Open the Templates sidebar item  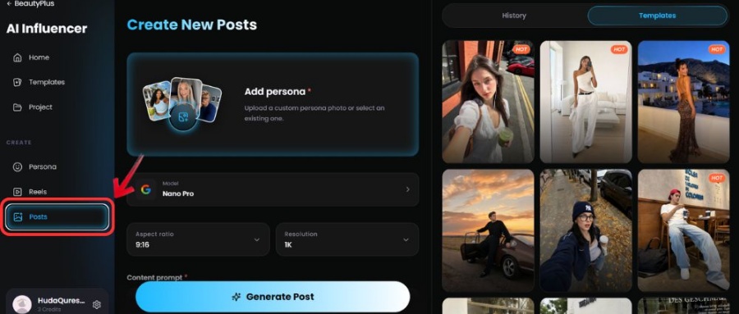pyautogui.click(x=47, y=82)
